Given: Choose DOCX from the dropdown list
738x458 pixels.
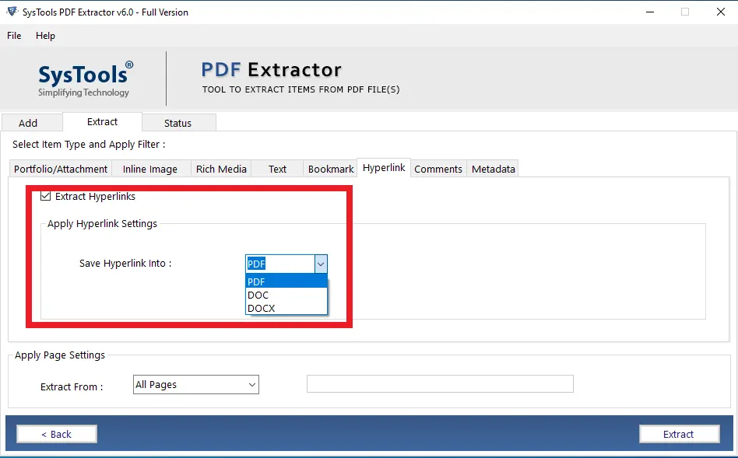Looking at the screenshot, I should (x=286, y=308).
